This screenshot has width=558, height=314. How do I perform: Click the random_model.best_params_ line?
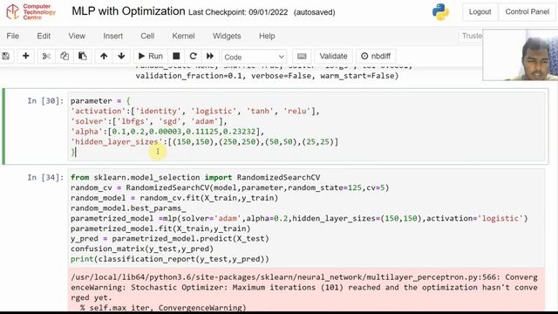128,208
